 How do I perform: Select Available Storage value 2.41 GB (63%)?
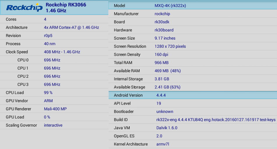(167, 87)
